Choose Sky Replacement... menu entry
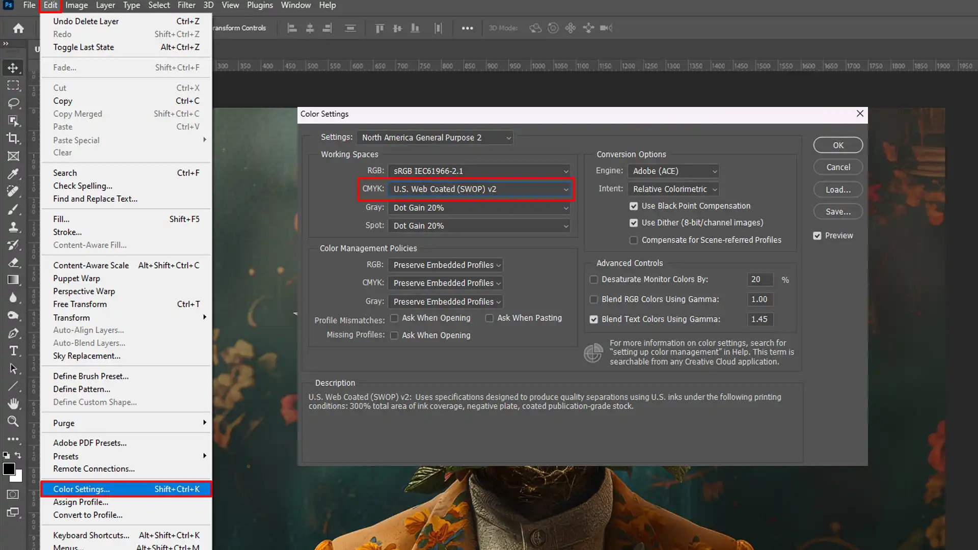Screen dimensions: 978x550 click(x=126, y=356)
